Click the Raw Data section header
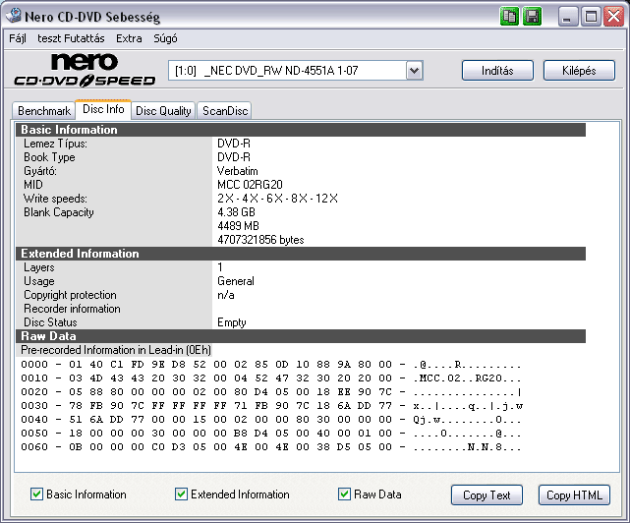The height and width of the screenshot is (523, 630). [x=301, y=336]
